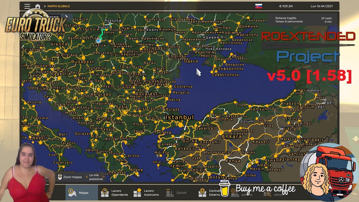Click the breadcrumb arrow before MAPPA GLOBALE
The image size is (359, 202).
tap(45, 6)
